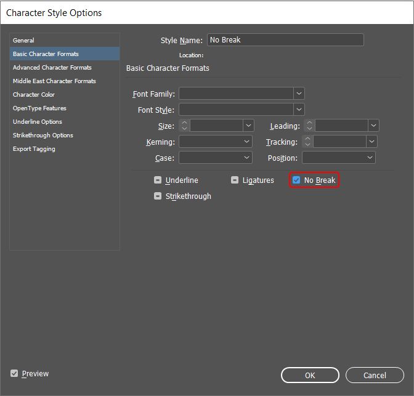Open the Size dropdown list

pyautogui.click(x=248, y=126)
